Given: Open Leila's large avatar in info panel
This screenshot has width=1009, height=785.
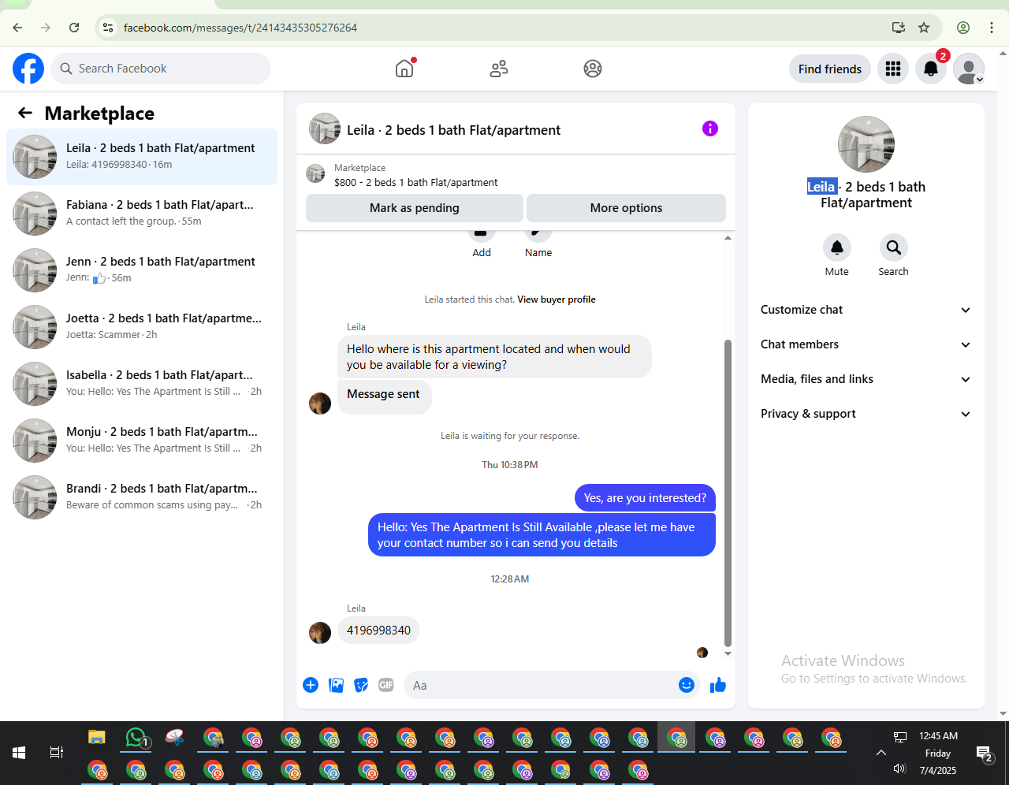Looking at the screenshot, I should [x=866, y=144].
